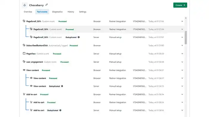Click timestamp Today at 01:56:59

coord(156,54)
